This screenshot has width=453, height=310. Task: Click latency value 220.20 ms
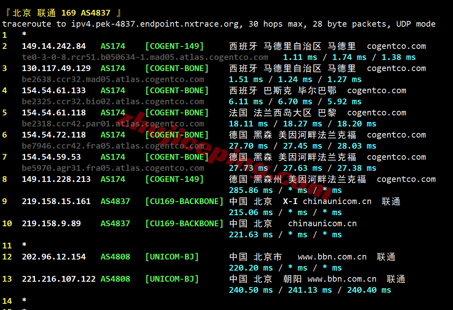(x=251, y=268)
